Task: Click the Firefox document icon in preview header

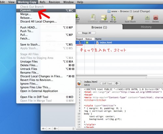Action: tap(79, 83)
